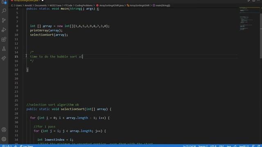
Task: Click the selectionSort method declaration line
Action: [x=69, y=109]
